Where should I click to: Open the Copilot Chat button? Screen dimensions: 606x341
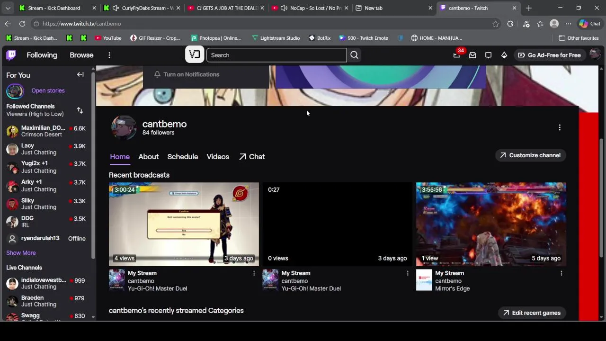(590, 24)
